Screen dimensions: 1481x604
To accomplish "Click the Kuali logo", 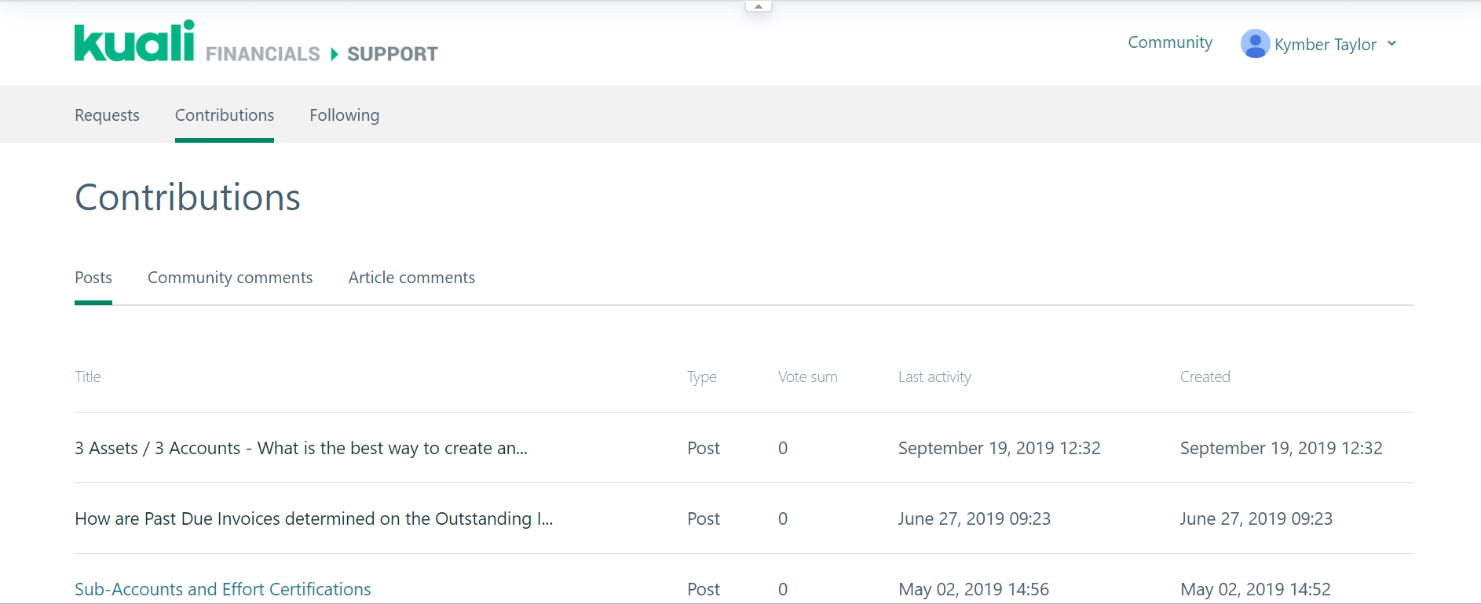I will coord(134,42).
